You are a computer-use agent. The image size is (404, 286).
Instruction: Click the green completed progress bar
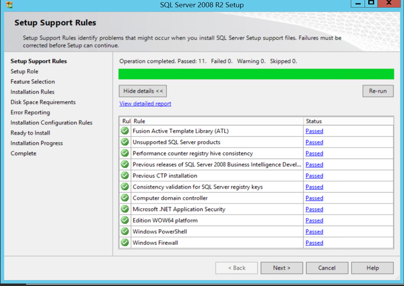pos(256,74)
